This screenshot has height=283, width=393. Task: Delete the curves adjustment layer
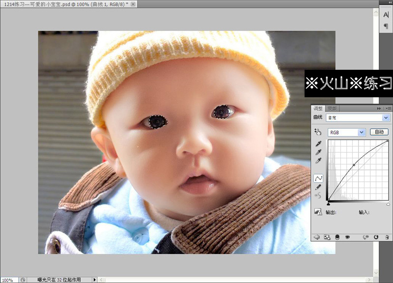(387, 237)
